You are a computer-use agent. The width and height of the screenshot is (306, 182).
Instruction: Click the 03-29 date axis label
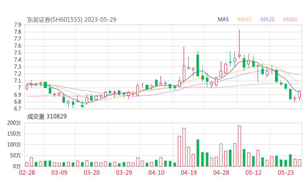click(124, 172)
